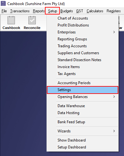The height and width of the screenshot is (156, 124).
Task: Open the File menu
Action: [4, 11]
